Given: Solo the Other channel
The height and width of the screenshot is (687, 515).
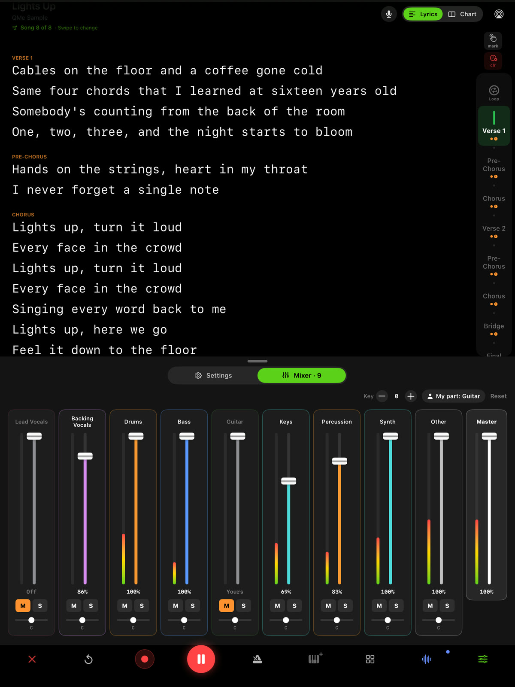Looking at the screenshot, I should [447, 606].
